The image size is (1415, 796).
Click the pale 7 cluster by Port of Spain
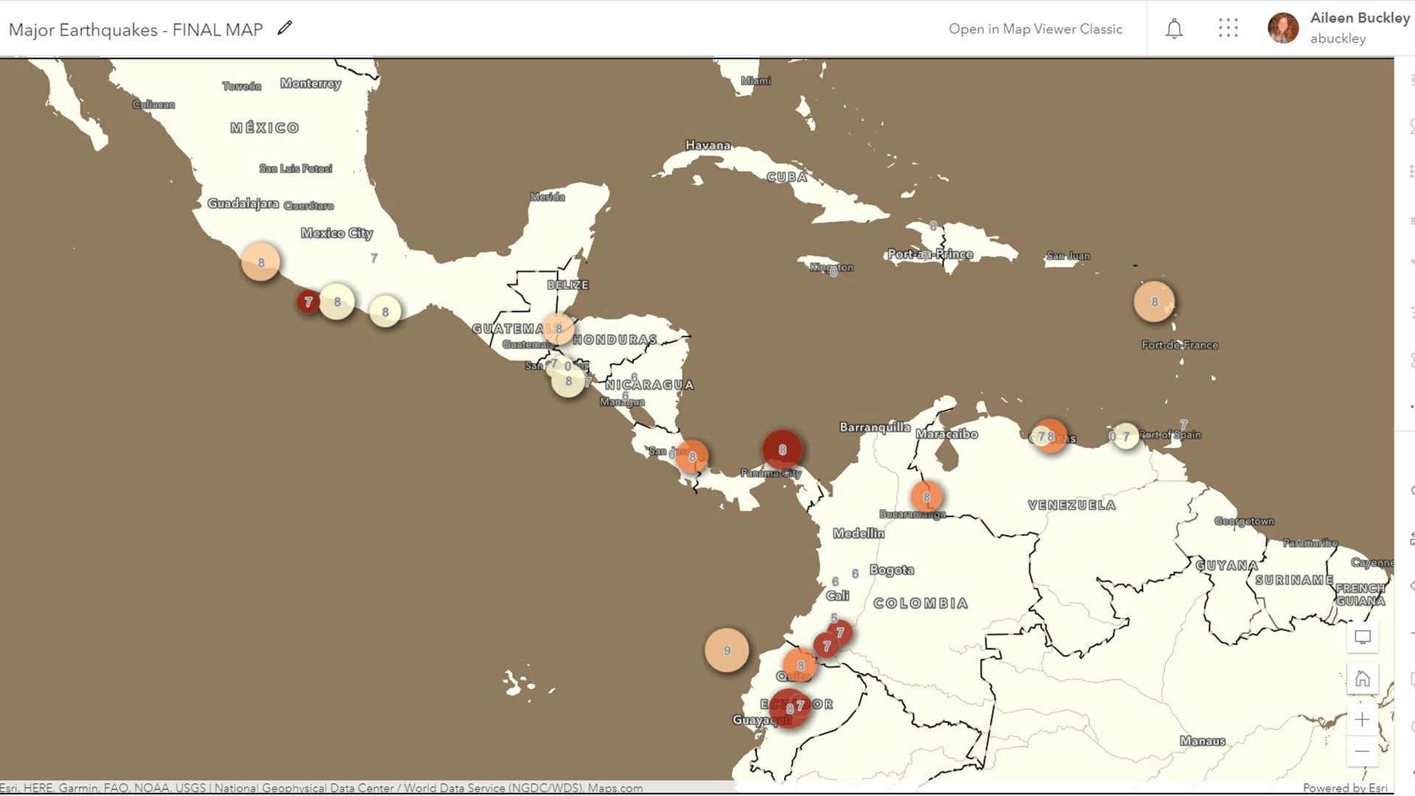click(x=1125, y=436)
